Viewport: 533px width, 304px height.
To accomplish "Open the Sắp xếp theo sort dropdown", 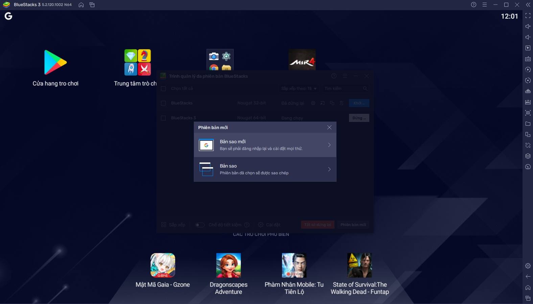I will point(299,88).
